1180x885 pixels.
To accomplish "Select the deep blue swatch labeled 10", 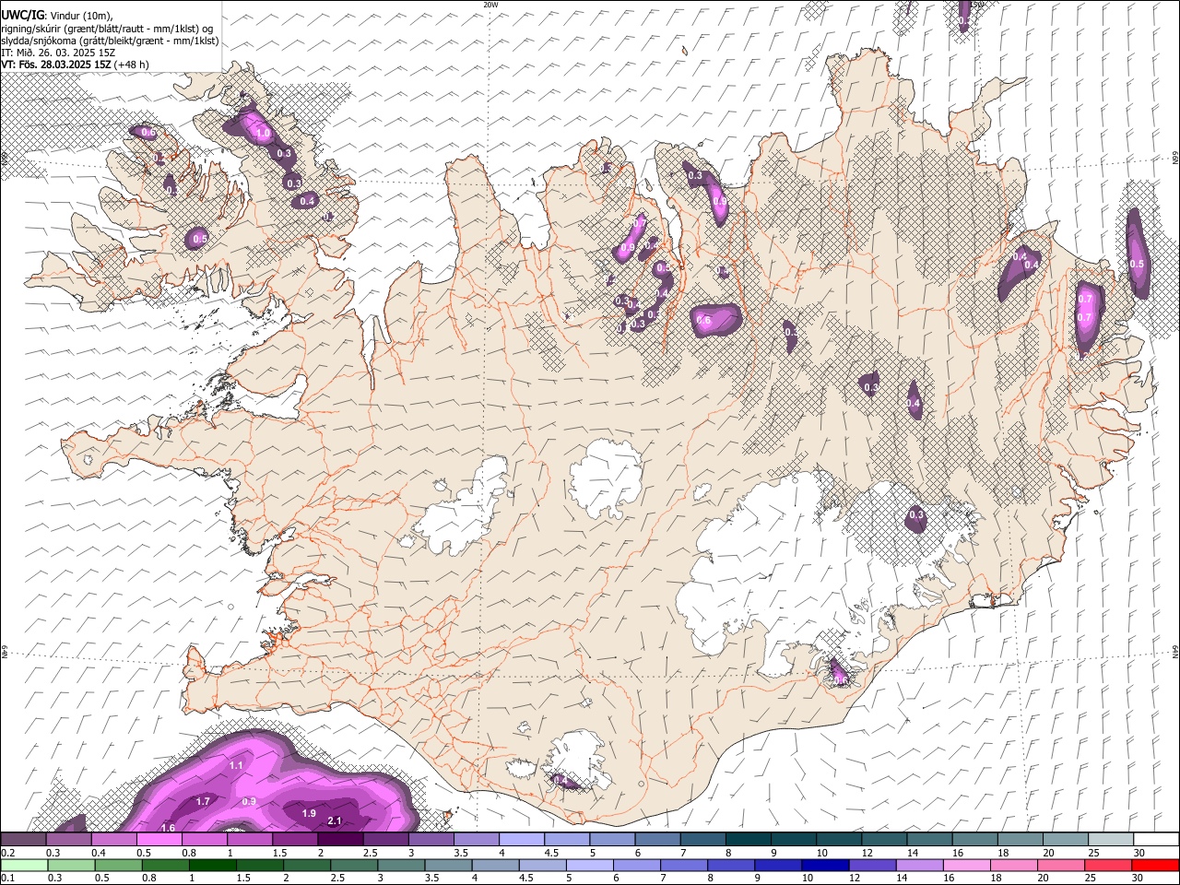I will coord(824,865).
